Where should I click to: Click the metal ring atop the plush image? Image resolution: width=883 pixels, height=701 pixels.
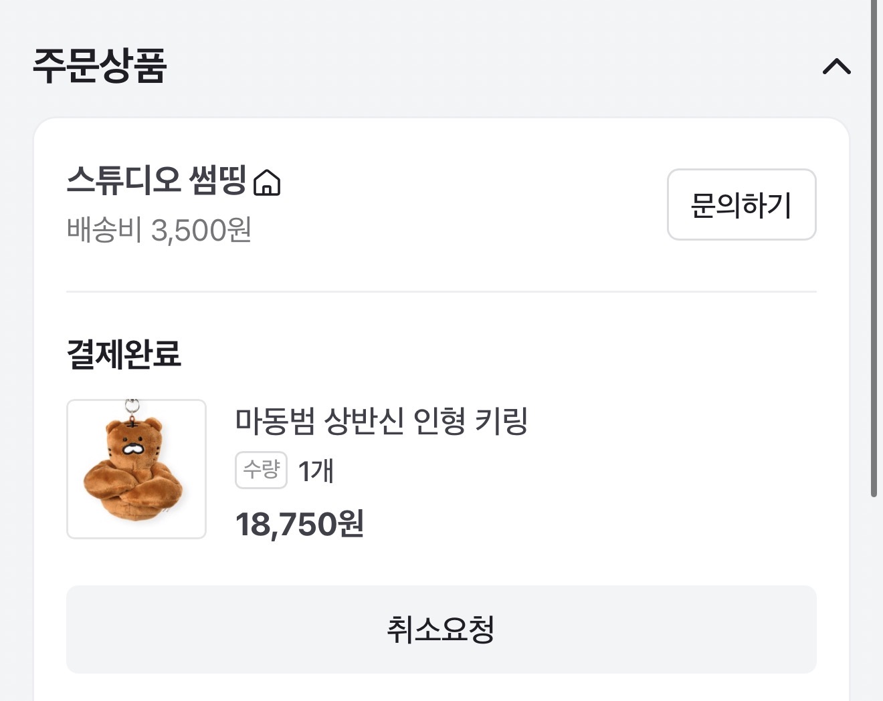(132, 406)
